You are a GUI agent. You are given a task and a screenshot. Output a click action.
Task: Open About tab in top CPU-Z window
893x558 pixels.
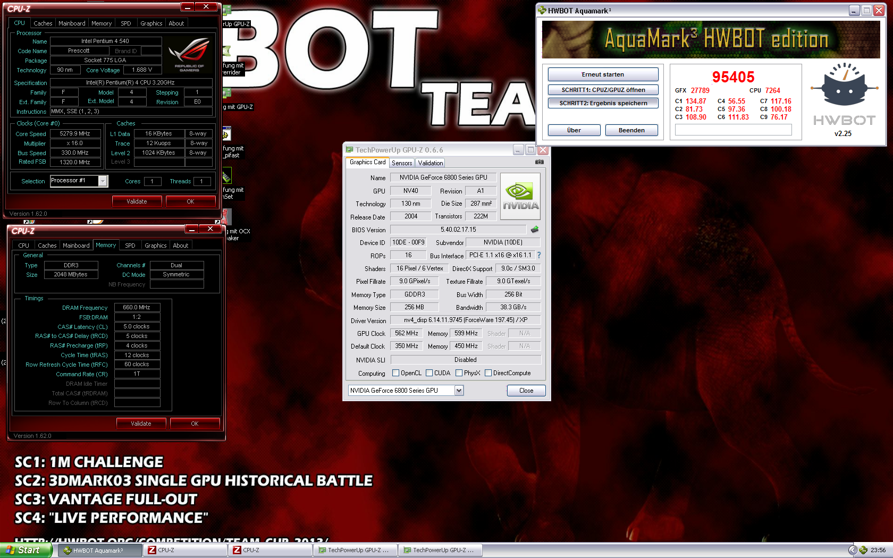click(176, 23)
